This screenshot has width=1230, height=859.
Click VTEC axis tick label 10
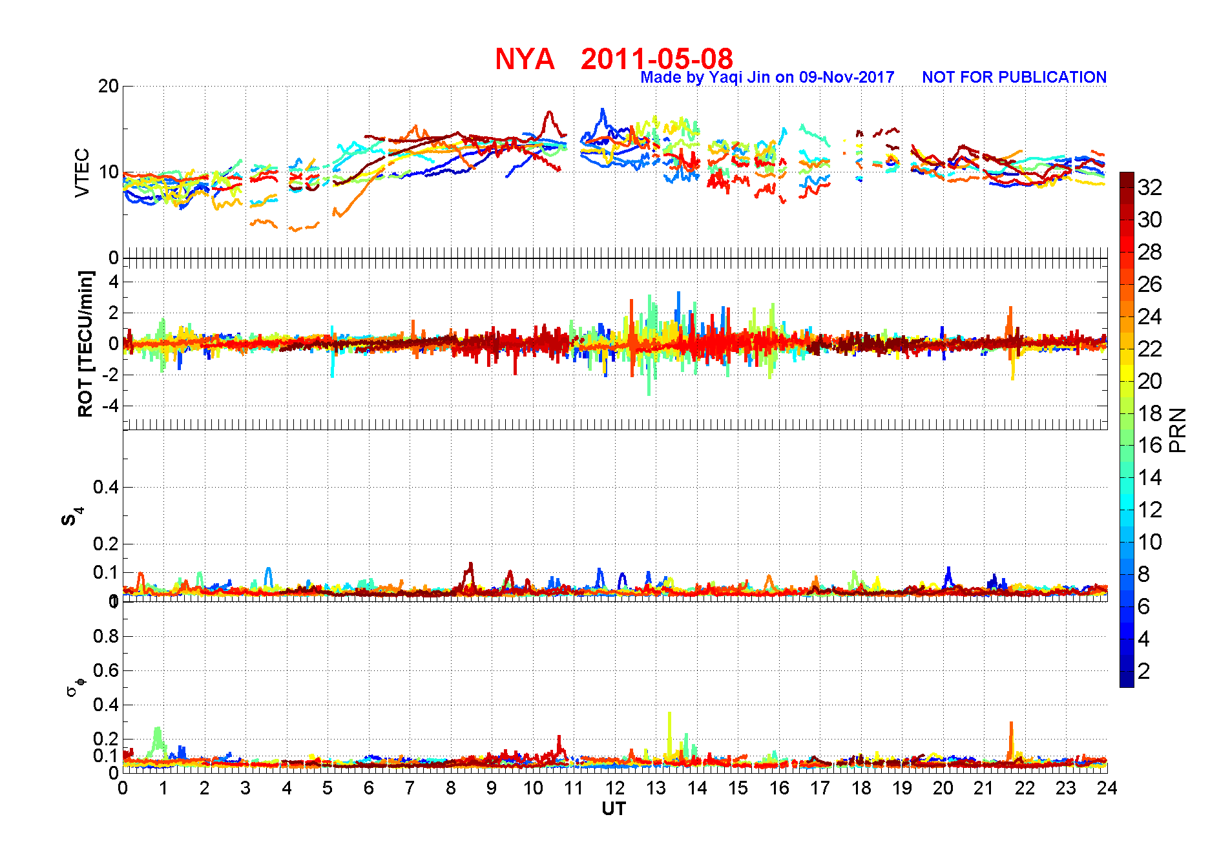[x=109, y=172]
